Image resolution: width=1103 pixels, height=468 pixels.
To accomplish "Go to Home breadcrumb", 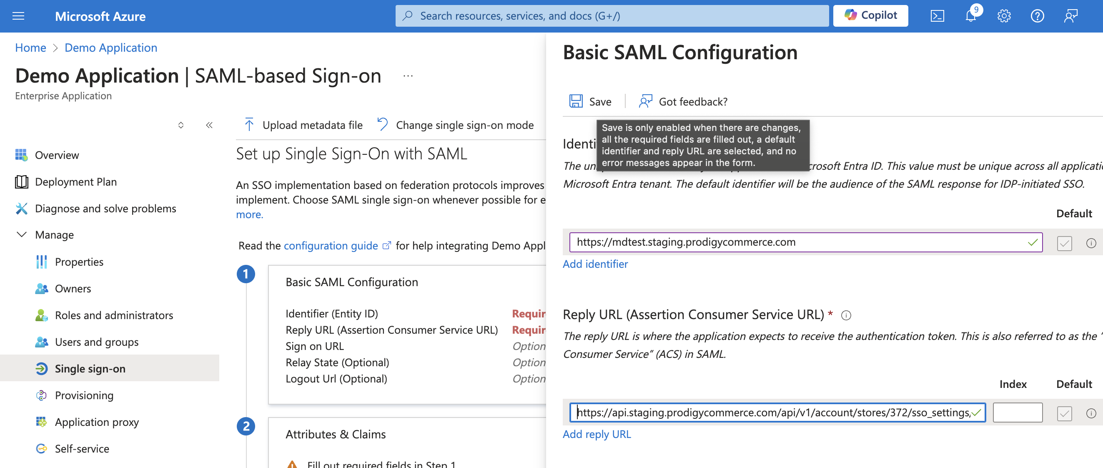I will [x=30, y=48].
